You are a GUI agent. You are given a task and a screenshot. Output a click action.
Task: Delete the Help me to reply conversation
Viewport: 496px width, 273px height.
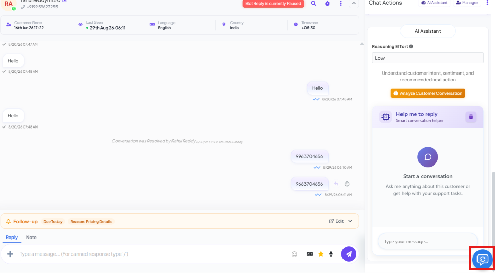471,117
